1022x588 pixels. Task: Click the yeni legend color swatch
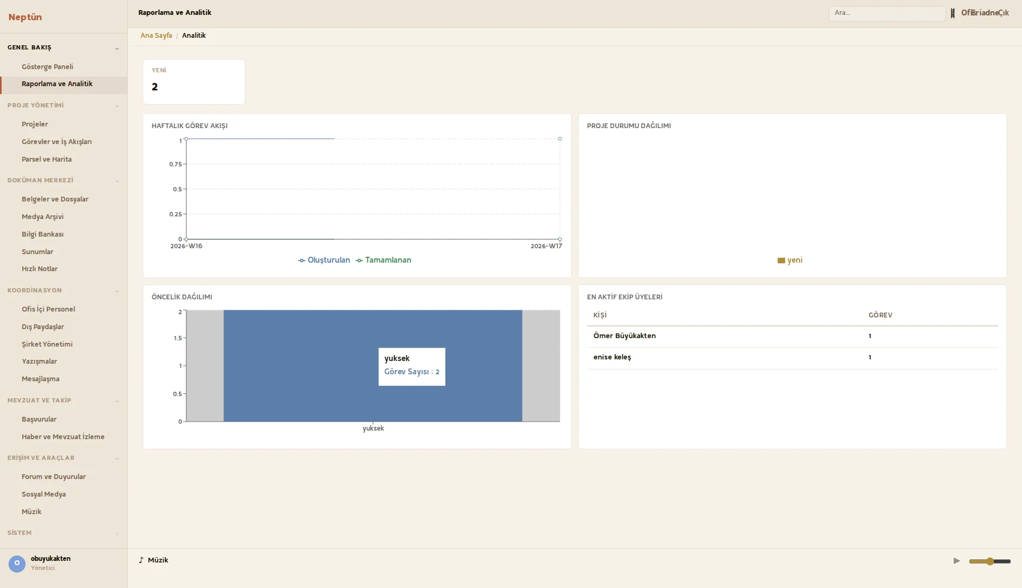point(781,261)
